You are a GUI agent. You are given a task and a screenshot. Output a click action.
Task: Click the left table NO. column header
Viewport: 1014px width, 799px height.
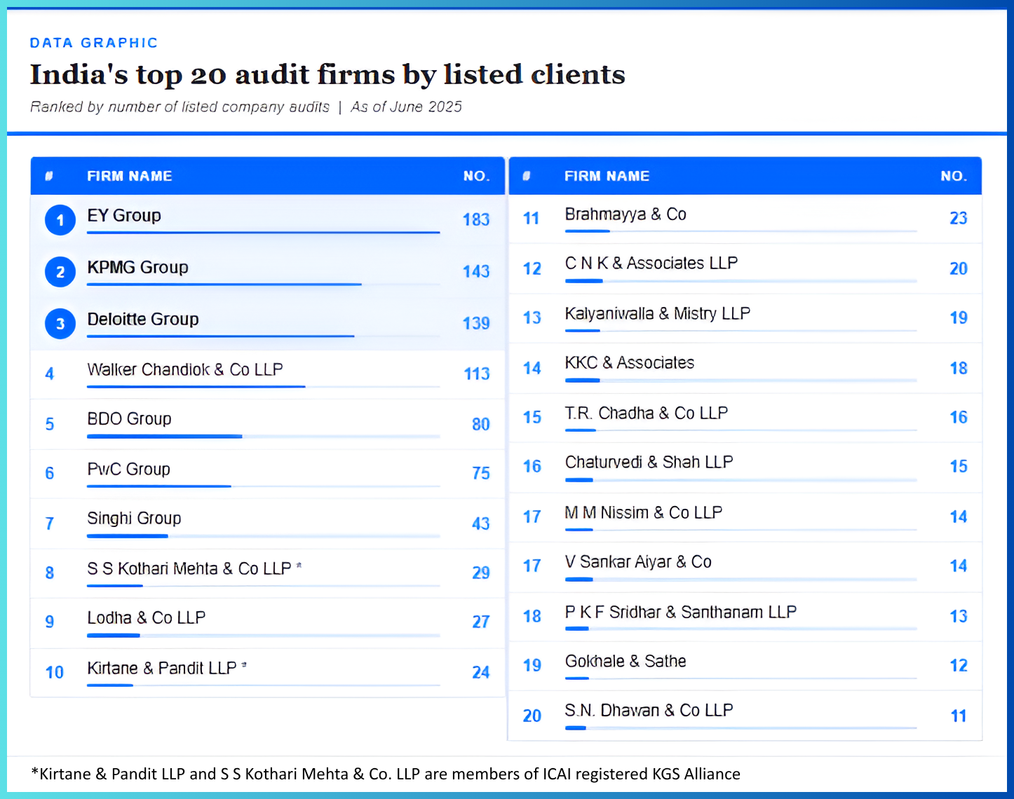click(477, 177)
